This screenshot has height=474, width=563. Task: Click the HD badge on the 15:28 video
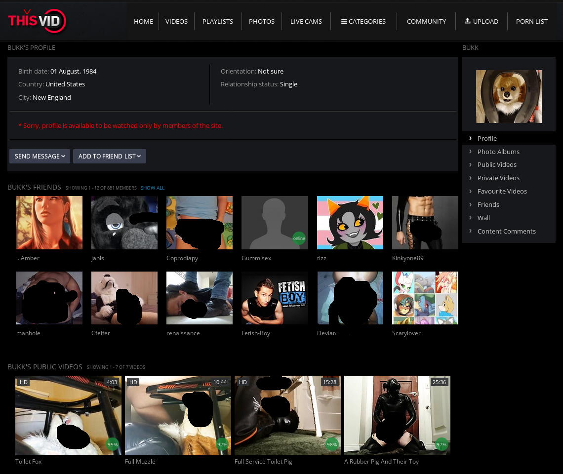tap(243, 382)
